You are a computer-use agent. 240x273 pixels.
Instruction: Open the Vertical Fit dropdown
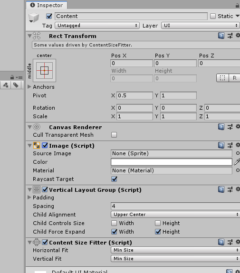(x=175, y=259)
